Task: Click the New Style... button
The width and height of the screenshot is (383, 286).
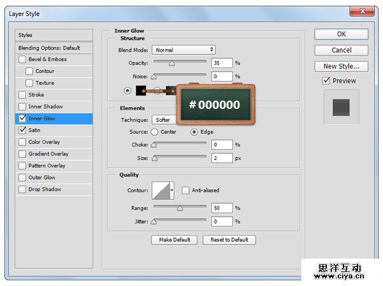Action: [341, 66]
